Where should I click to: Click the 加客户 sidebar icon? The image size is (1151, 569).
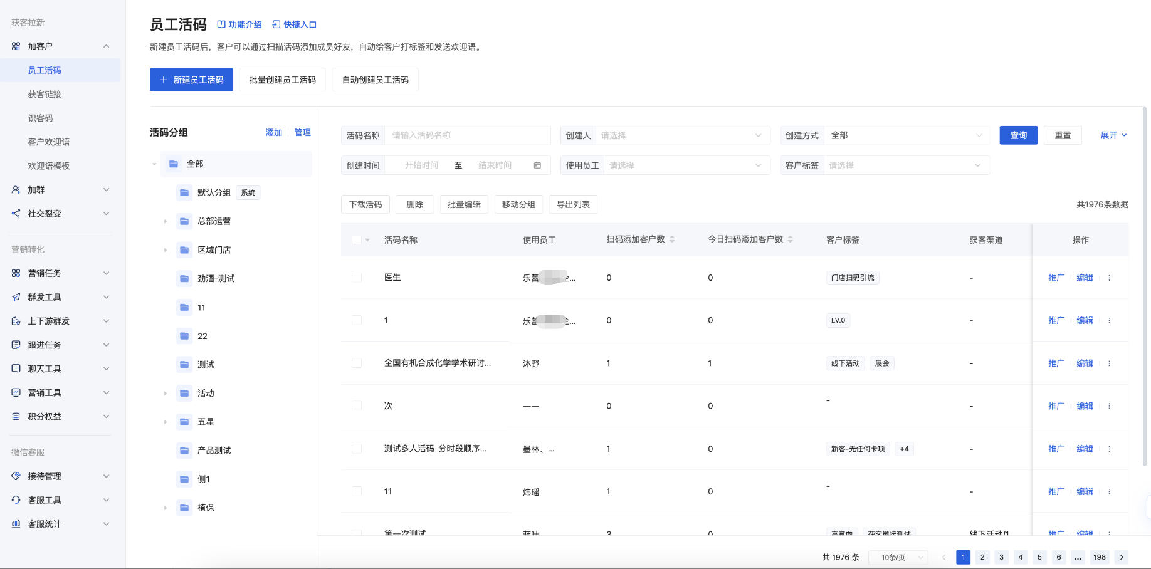point(16,46)
